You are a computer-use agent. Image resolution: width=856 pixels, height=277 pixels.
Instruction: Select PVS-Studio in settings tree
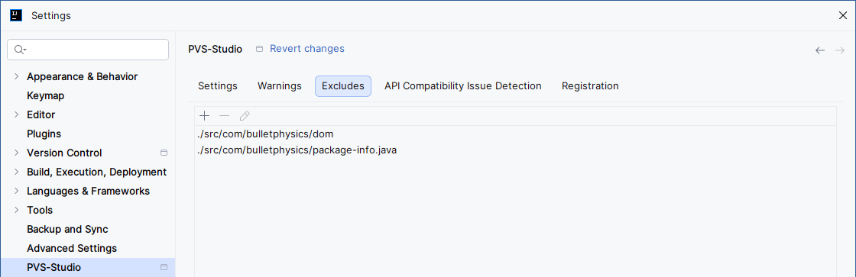pos(87,267)
